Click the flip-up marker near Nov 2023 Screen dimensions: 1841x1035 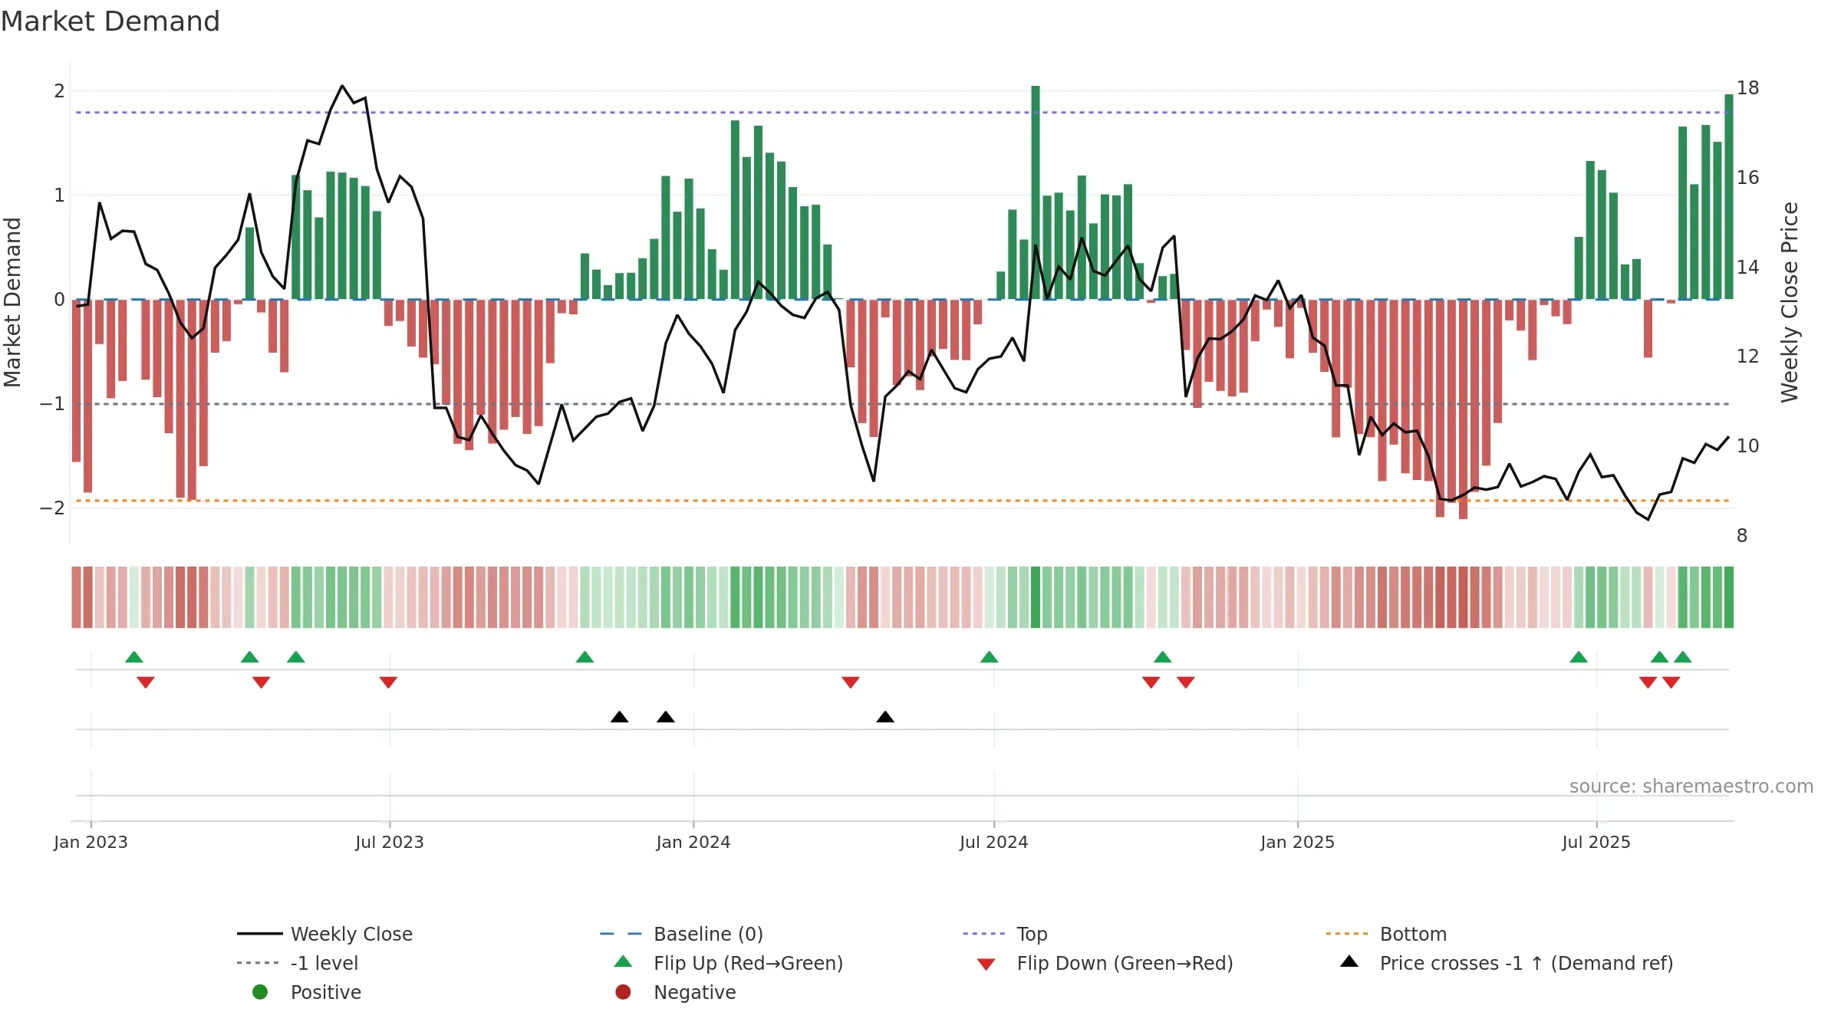[585, 657]
